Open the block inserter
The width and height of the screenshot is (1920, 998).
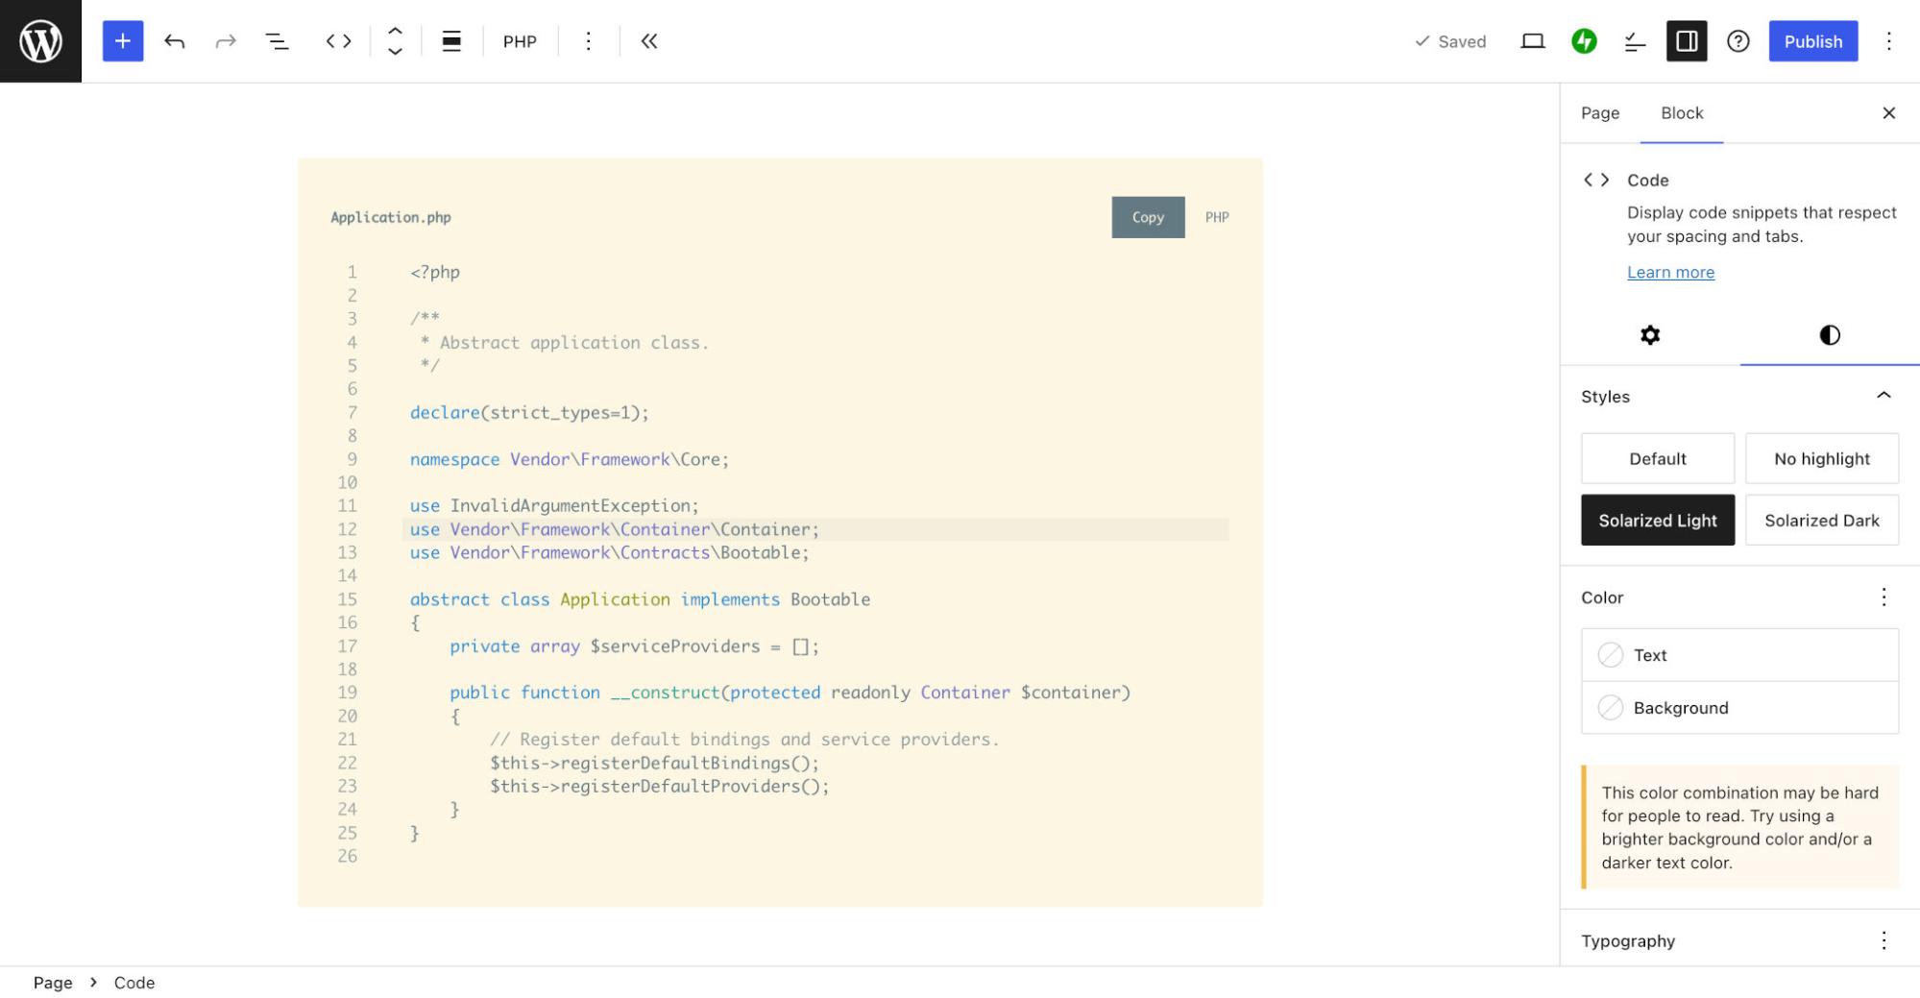[x=122, y=41]
